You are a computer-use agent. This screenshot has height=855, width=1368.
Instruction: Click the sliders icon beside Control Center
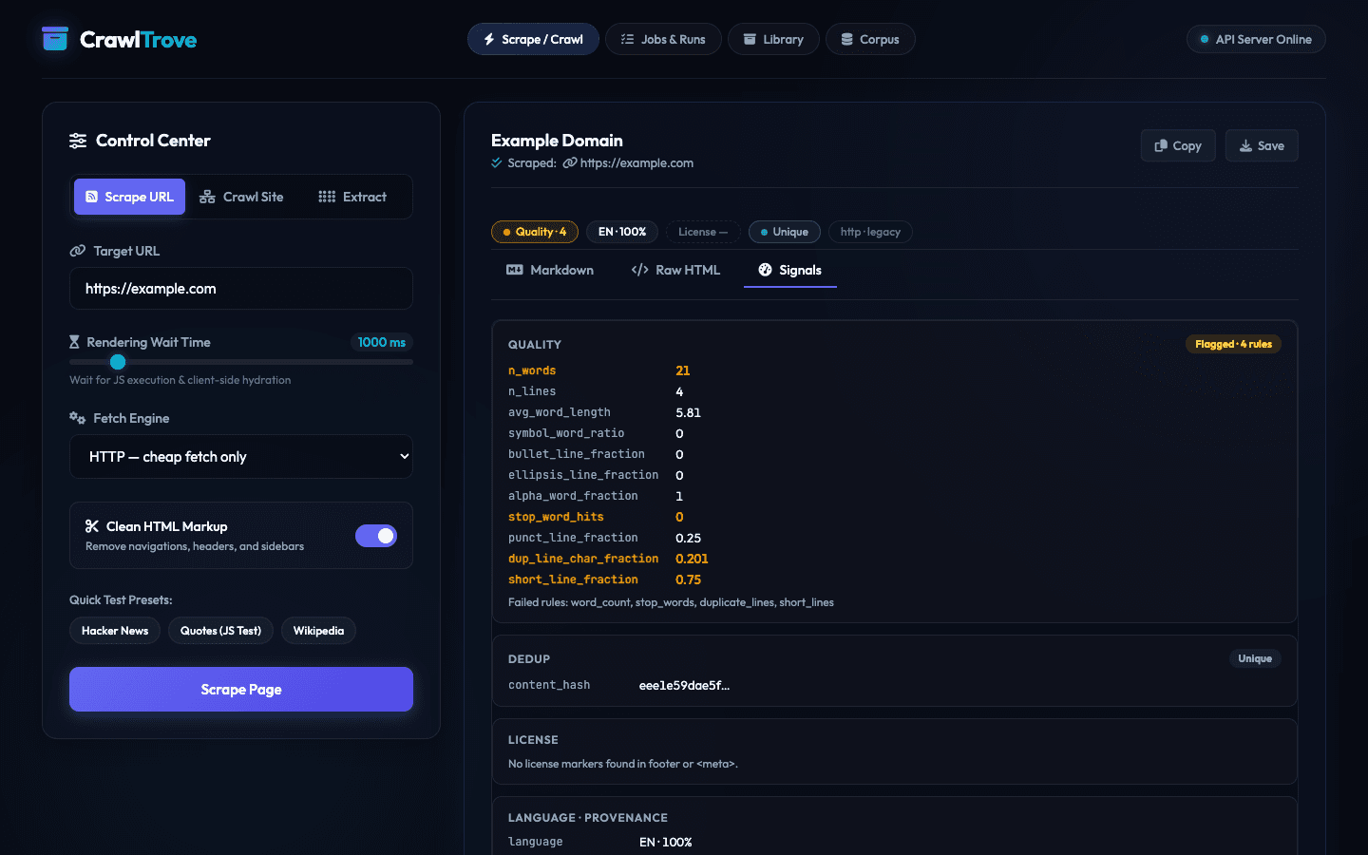pos(78,141)
